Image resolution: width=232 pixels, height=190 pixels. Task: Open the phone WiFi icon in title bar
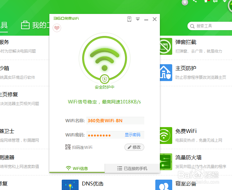[x=129, y=19]
